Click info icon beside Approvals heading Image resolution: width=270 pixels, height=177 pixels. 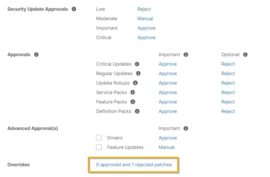36,55
